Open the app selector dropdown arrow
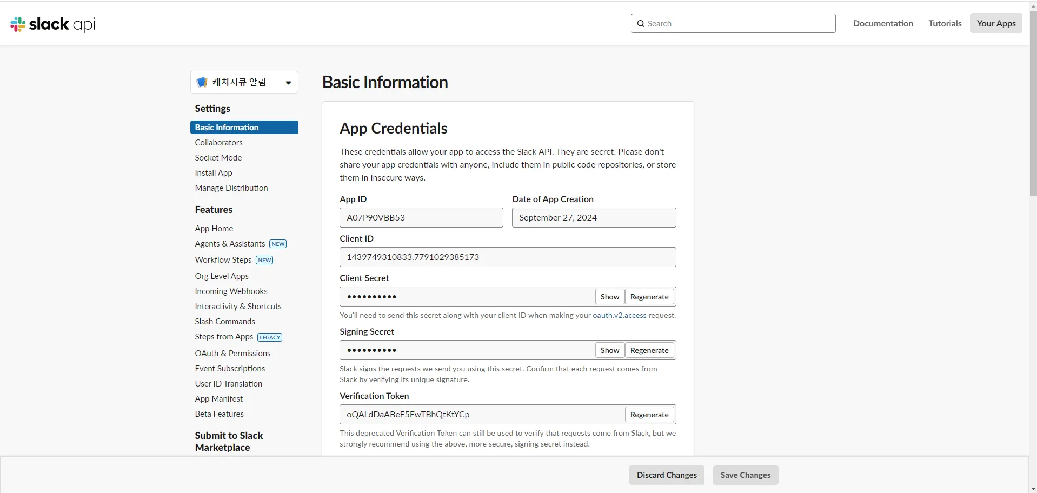The width and height of the screenshot is (1037, 493). pyautogui.click(x=288, y=83)
